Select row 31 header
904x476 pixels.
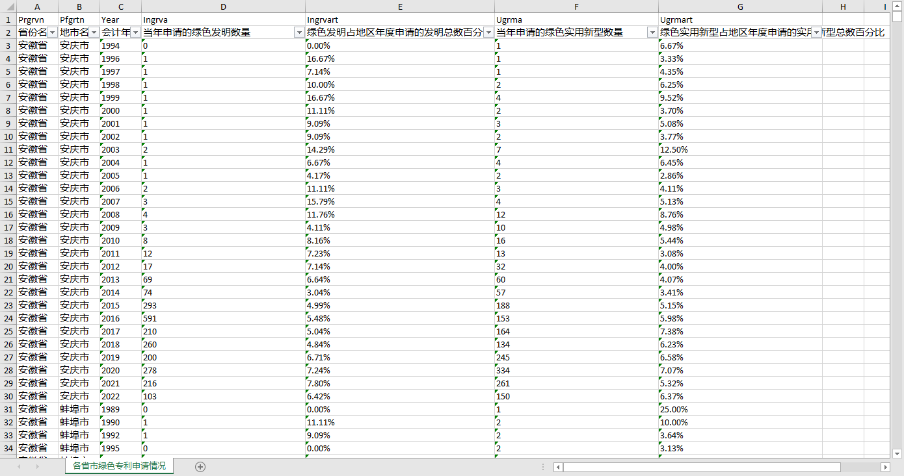pyautogui.click(x=8, y=409)
